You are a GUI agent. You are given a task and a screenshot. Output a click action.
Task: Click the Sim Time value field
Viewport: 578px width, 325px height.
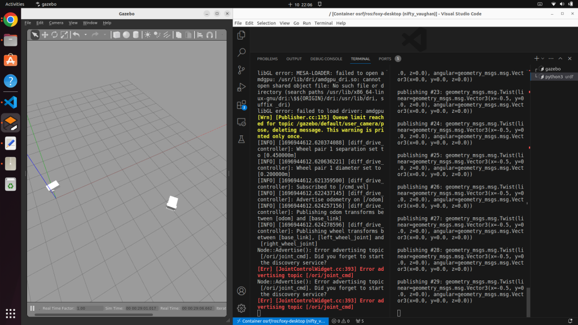[x=141, y=308]
